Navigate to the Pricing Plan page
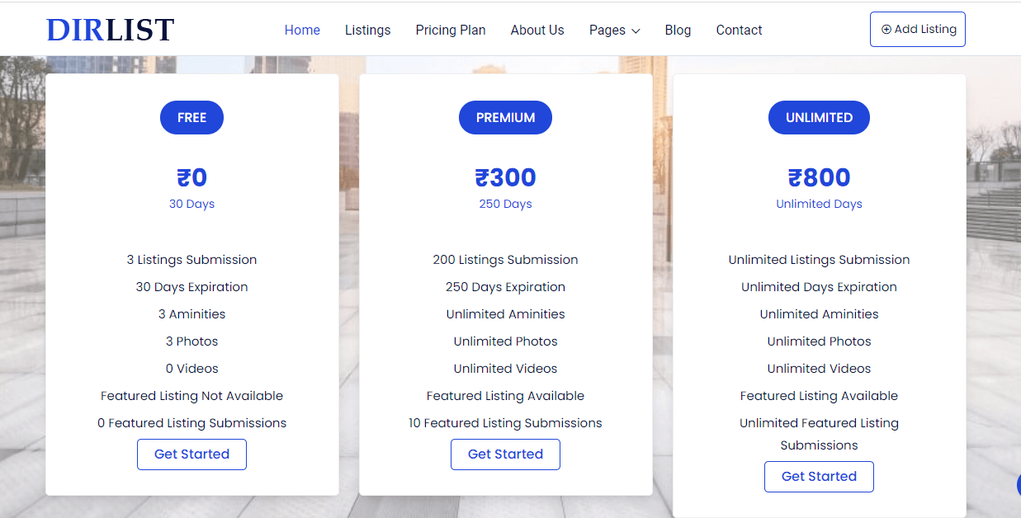This screenshot has width=1021, height=518. coord(451,30)
